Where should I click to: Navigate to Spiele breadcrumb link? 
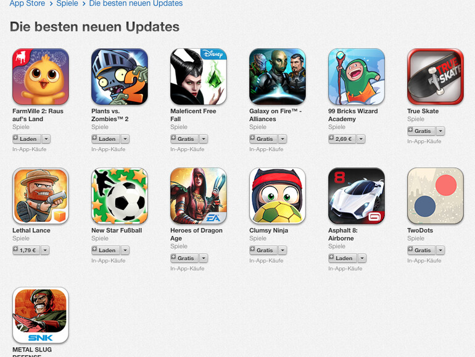pyautogui.click(x=67, y=4)
